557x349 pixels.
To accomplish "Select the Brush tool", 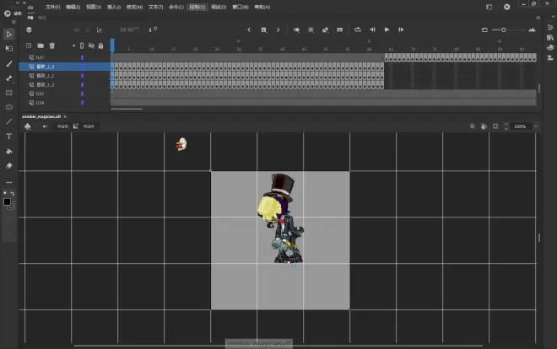I will [x=9, y=63].
